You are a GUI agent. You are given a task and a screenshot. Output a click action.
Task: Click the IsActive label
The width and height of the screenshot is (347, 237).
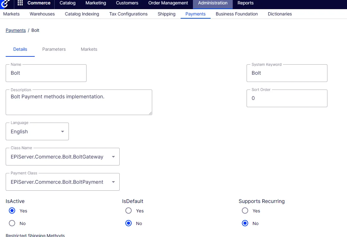point(15,201)
